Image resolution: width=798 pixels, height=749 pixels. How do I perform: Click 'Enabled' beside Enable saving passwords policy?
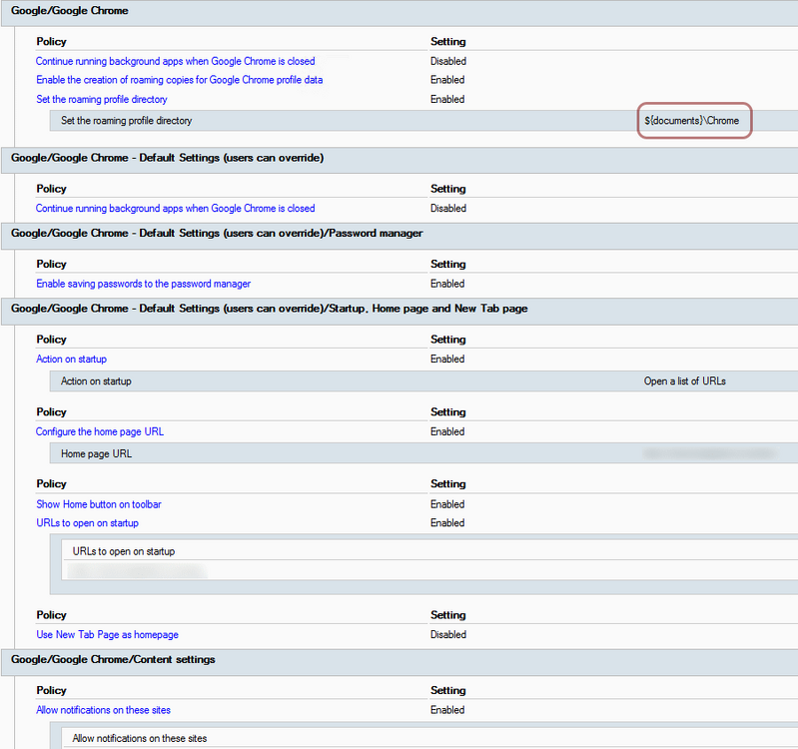pos(447,284)
